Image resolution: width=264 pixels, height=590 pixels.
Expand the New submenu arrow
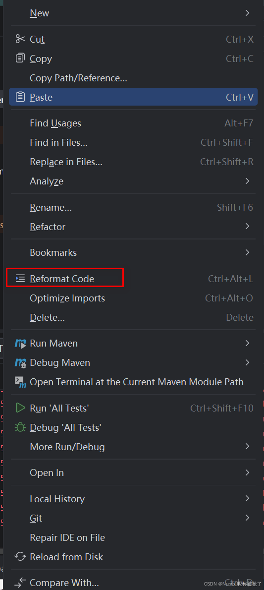[x=247, y=13]
